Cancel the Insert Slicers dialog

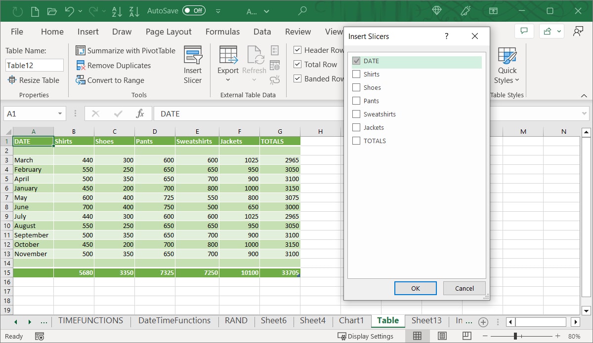(x=464, y=288)
